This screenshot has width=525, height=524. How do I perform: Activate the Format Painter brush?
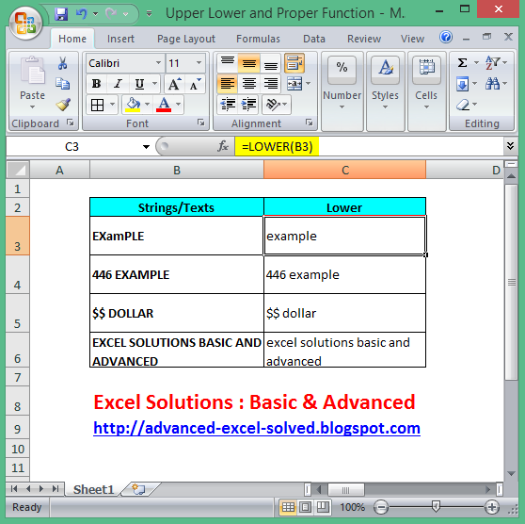[63, 105]
